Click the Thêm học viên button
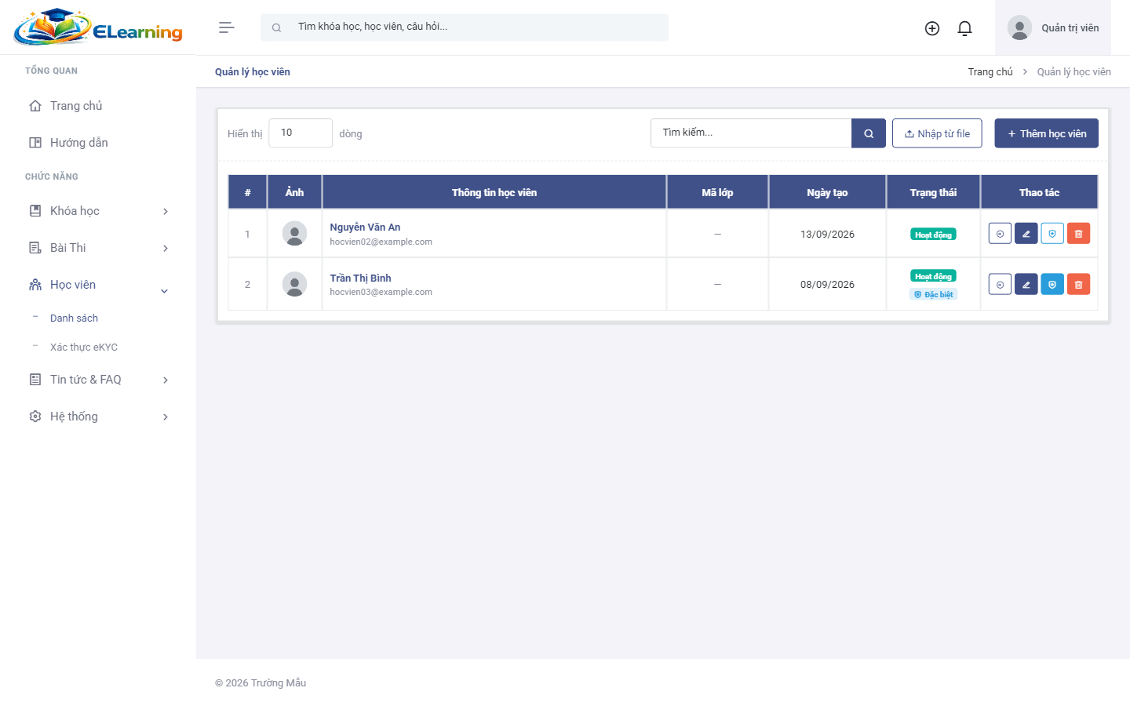 pyautogui.click(x=1047, y=133)
